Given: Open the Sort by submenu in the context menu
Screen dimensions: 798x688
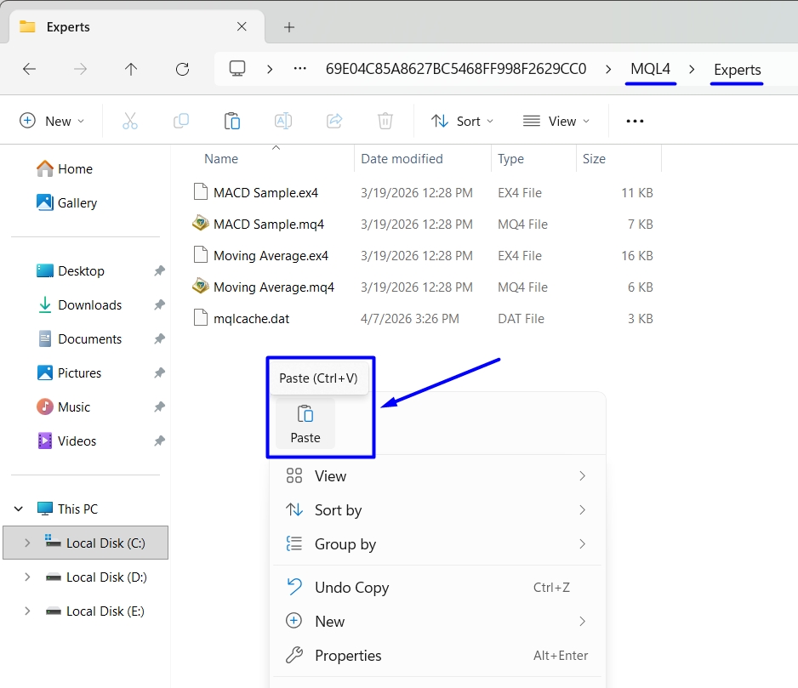Looking at the screenshot, I should click(437, 510).
